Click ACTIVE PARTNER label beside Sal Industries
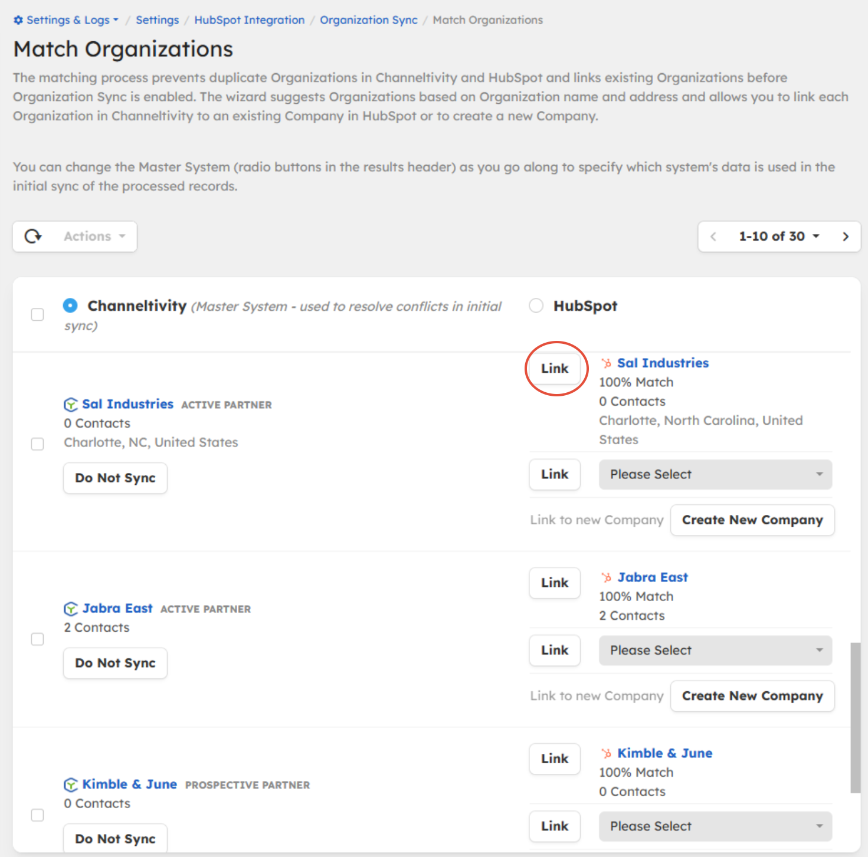The height and width of the screenshot is (857, 868). [227, 405]
